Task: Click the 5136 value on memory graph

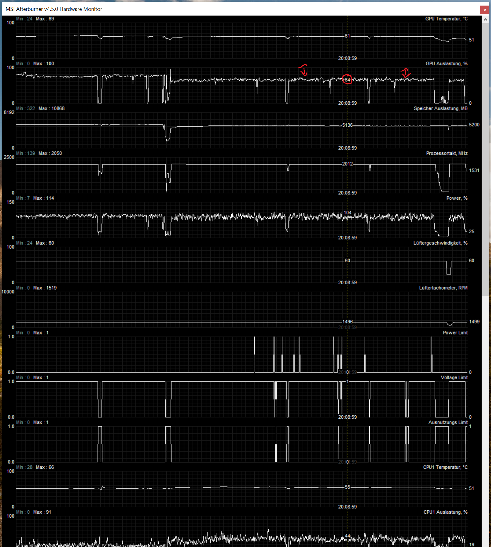Action: pos(348,125)
